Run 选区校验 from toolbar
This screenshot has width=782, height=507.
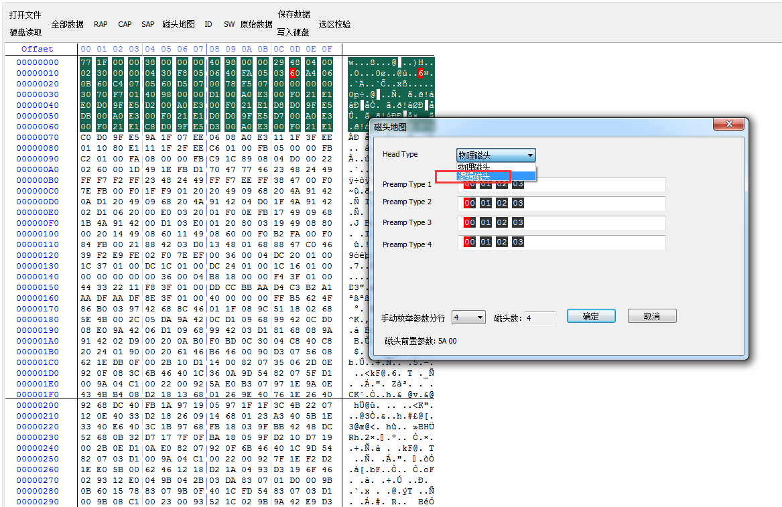pyautogui.click(x=334, y=24)
